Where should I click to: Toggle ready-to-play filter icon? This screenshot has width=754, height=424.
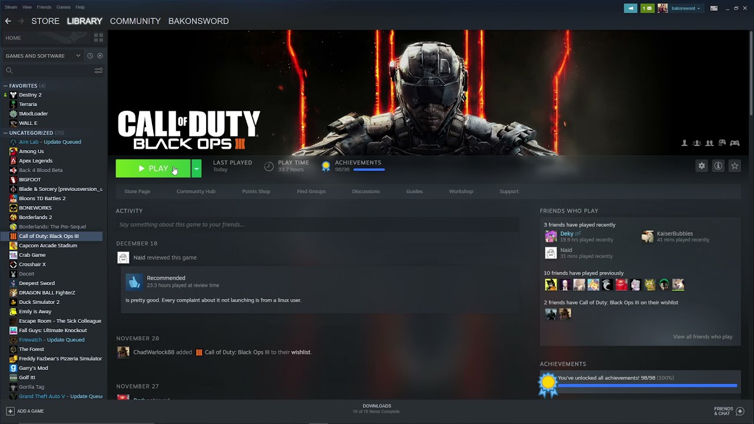[x=100, y=56]
